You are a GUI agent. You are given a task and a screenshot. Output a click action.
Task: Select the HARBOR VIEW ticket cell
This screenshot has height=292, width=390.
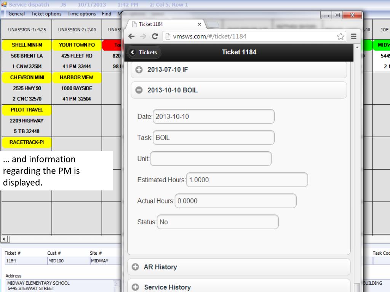(x=77, y=78)
